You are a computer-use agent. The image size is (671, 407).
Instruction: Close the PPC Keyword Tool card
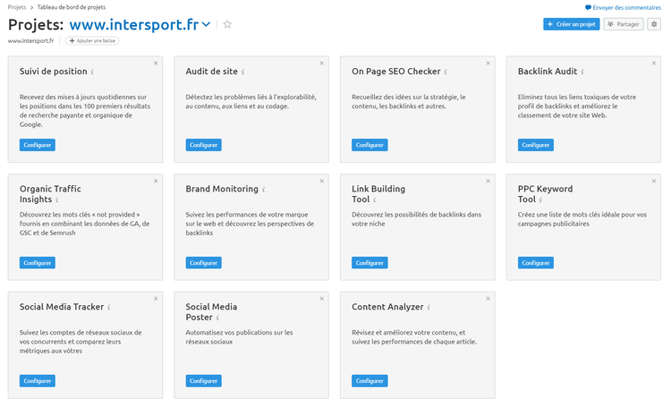654,182
